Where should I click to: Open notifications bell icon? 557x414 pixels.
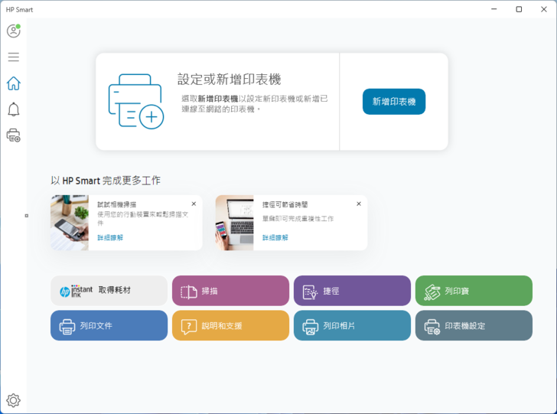(14, 109)
